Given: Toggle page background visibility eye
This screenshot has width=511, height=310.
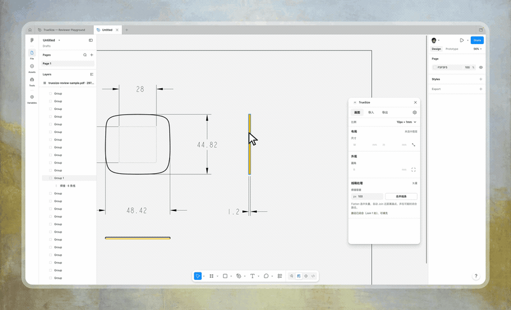Looking at the screenshot, I should [x=481, y=68].
